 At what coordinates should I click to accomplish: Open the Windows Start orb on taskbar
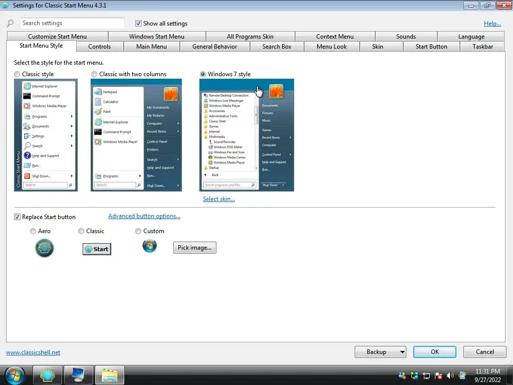[x=15, y=375]
